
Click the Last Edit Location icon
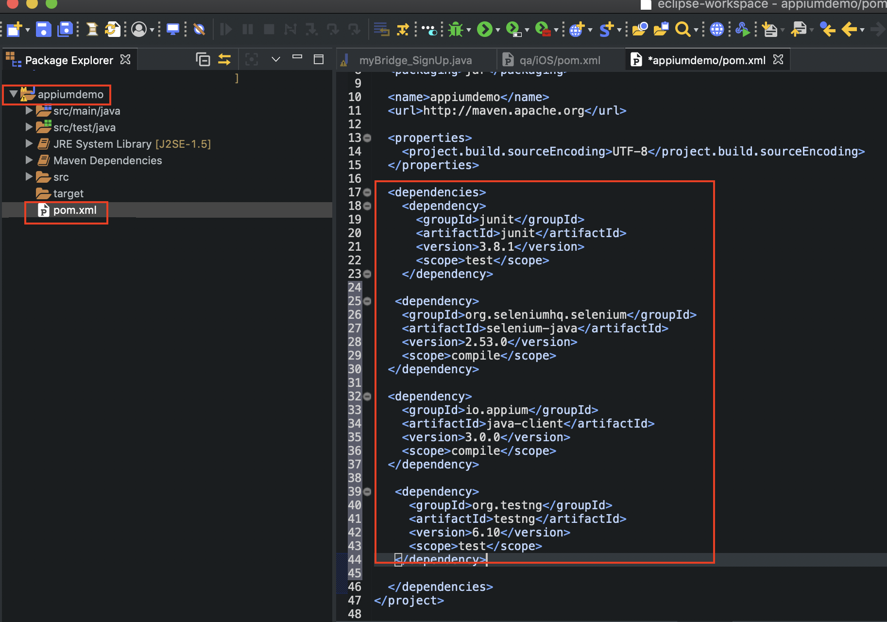click(x=828, y=30)
